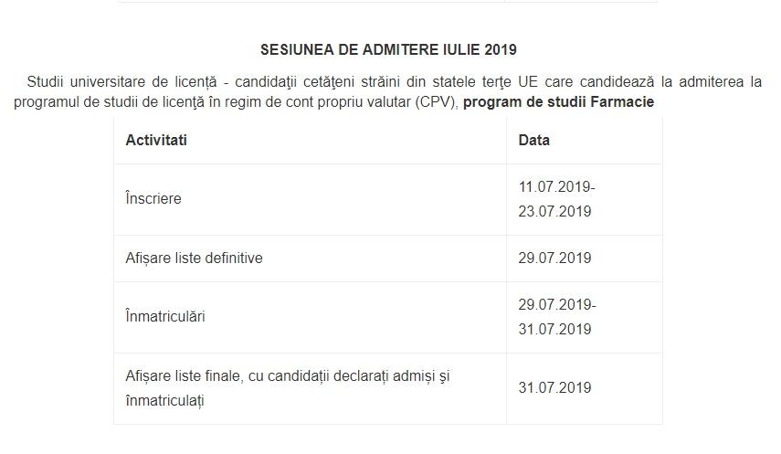This screenshot has height=454, width=781.
Task: Click the Înscriere table cell
Action: click(x=153, y=198)
